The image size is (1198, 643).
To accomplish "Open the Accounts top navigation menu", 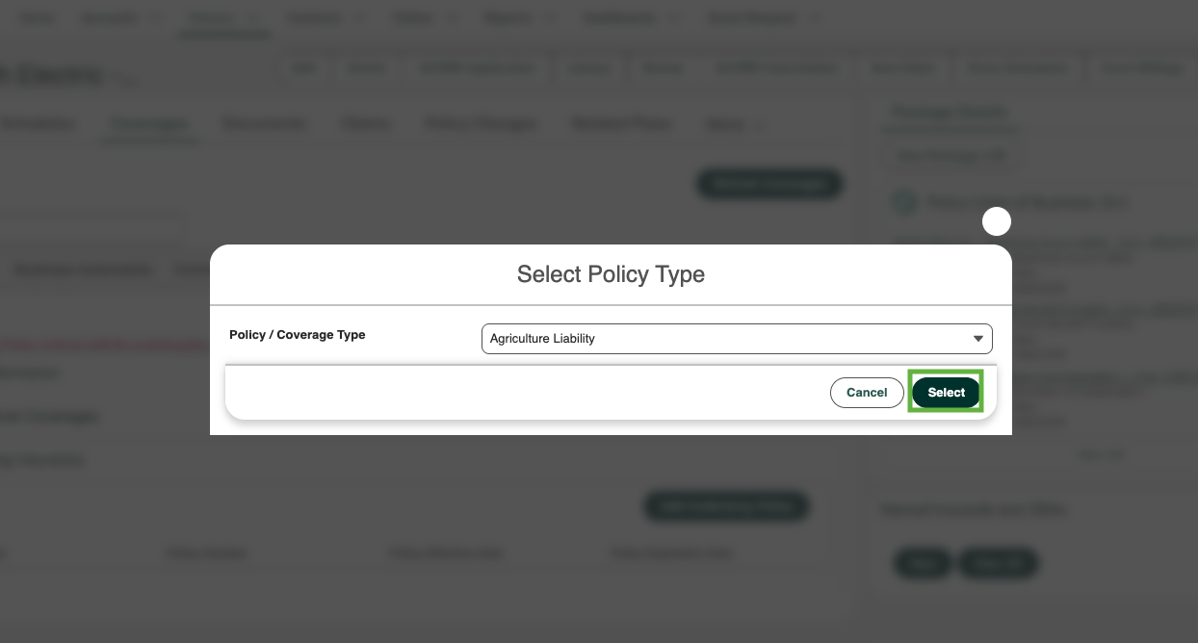I will tap(120, 18).
